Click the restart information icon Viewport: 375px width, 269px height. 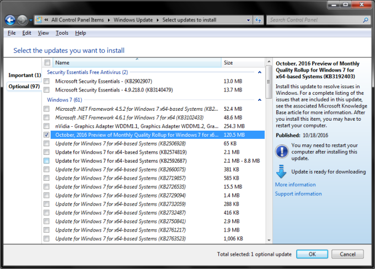click(x=281, y=152)
